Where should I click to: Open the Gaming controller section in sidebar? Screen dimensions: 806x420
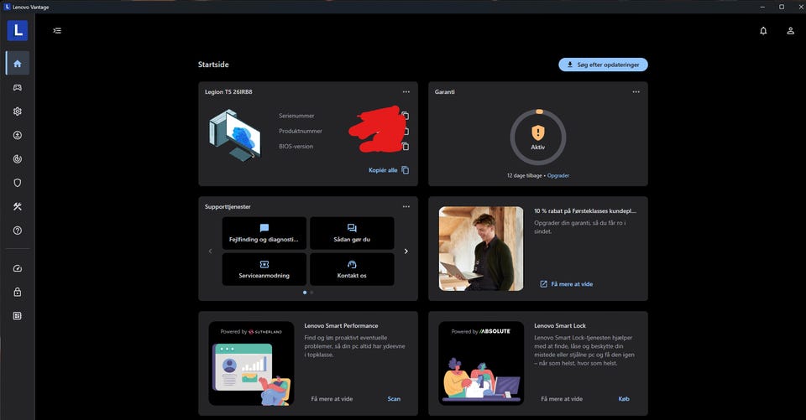17,87
